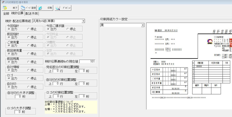Set 今回指針 to 停止
This screenshot has height=117, width=232.
pos(28,29)
